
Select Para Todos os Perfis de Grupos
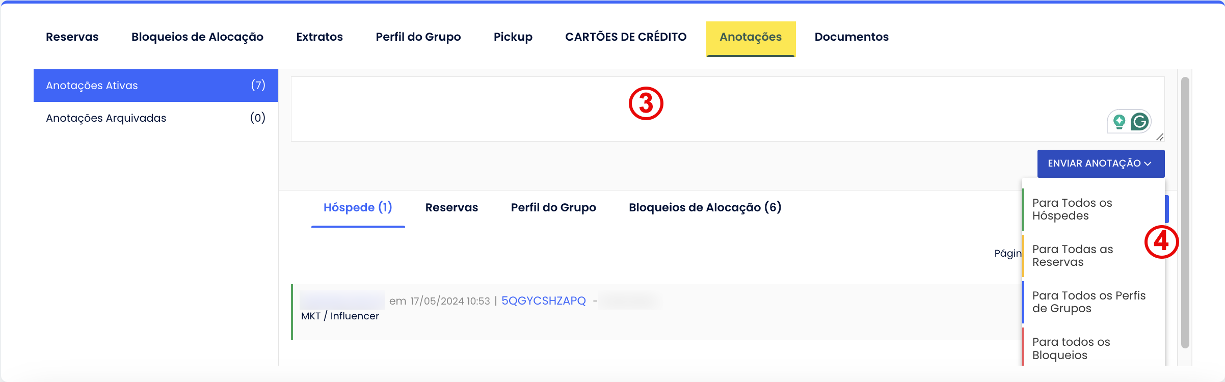pos(1088,302)
